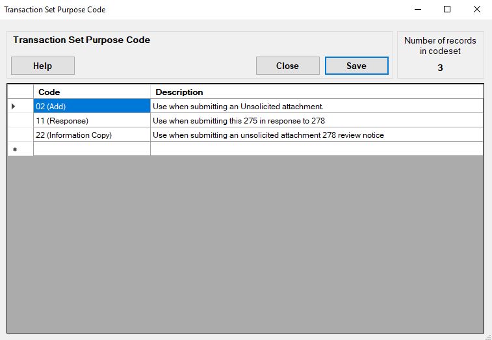Click the grid's top-left select-all corner
This screenshot has height=340, width=492.
coord(20,92)
